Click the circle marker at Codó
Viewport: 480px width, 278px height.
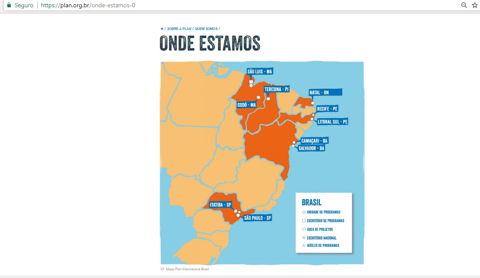[x=258, y=97]
